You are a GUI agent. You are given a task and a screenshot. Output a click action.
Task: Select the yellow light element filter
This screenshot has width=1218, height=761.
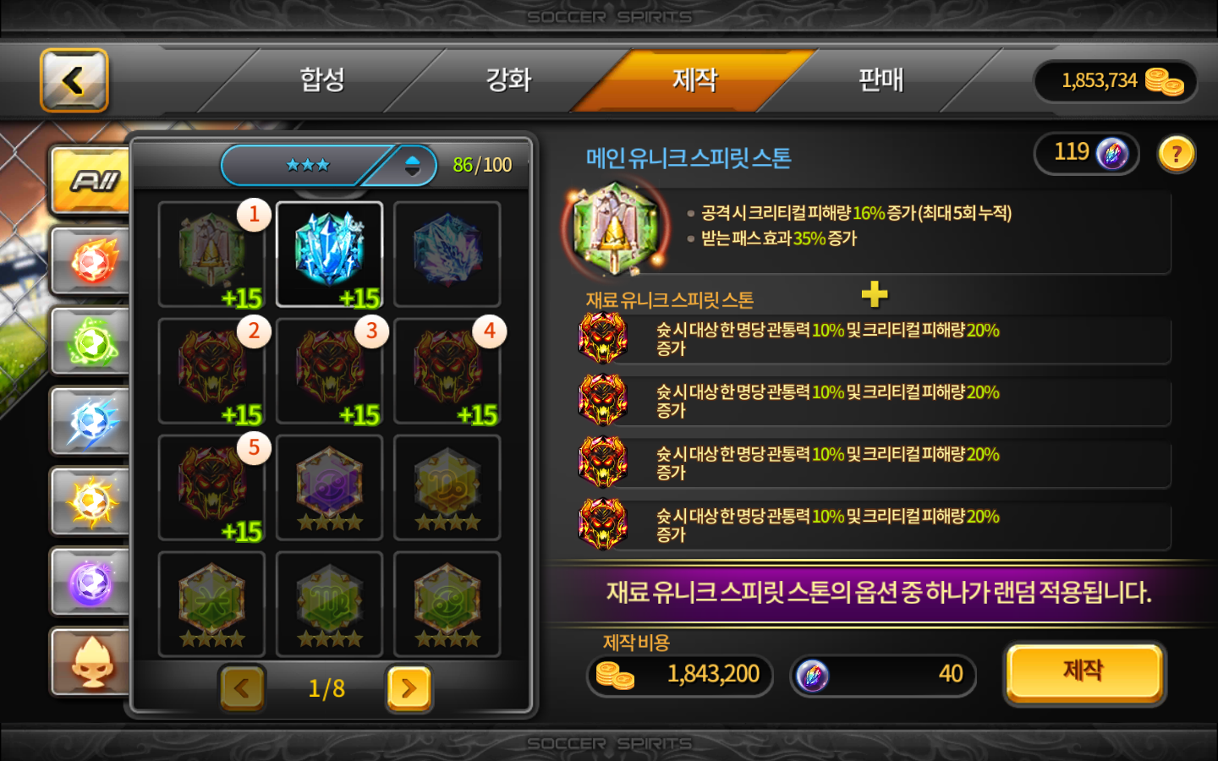[x=91, y=501]
